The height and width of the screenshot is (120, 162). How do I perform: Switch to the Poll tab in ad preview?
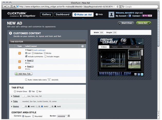point(137,47)
